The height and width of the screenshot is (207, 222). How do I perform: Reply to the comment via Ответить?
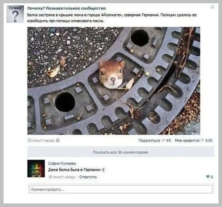coord(88,177)
